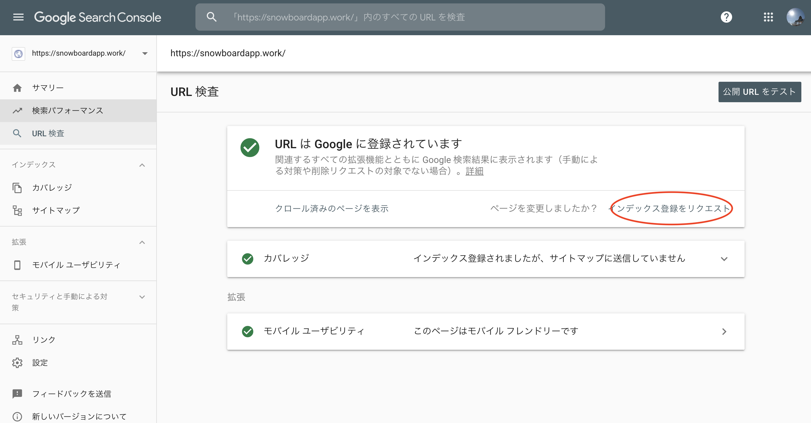
Task: Click フィードバックを送信 in the sidebar
Action: (x=71, y=393)
